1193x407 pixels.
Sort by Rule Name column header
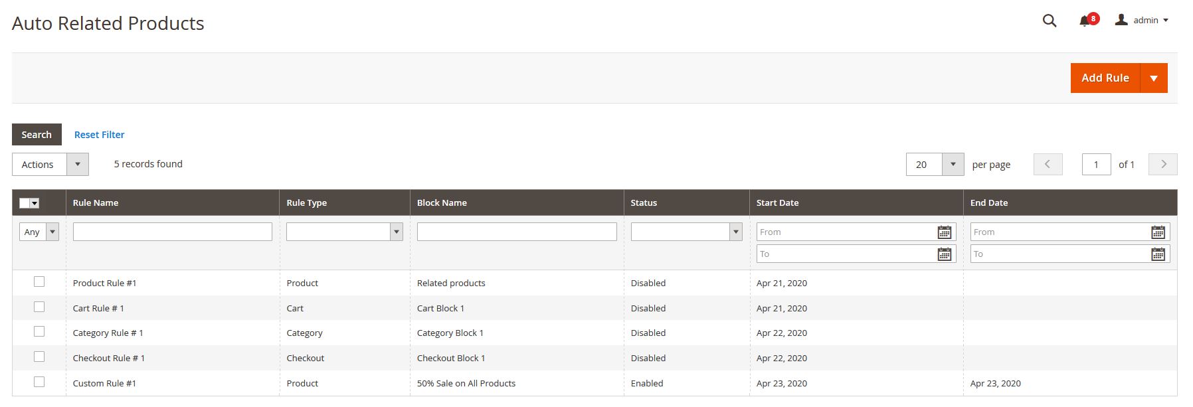[x=96, y=203]
